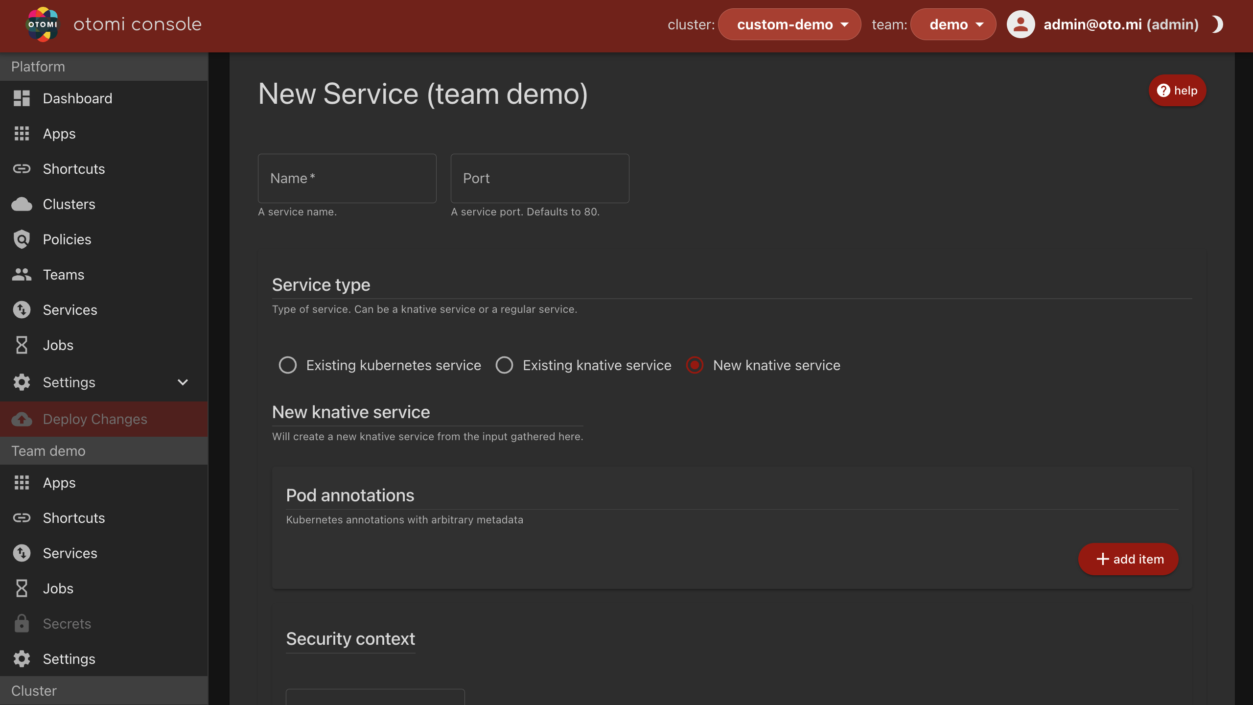Select Existing kubernetes service radio
The width and height of the screenshot is (1253, 705).
[288, 365]
